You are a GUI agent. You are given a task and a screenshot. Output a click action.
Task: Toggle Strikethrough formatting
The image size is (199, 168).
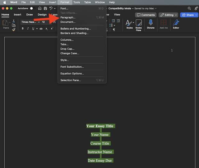[41, 29]
